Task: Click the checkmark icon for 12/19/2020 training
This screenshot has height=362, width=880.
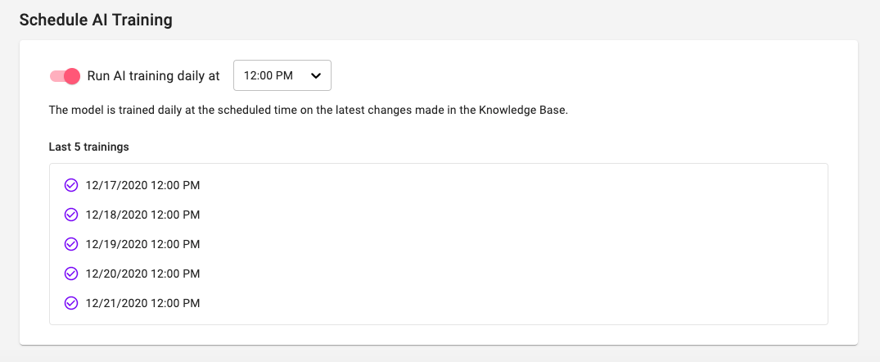Action: (70, 244)
